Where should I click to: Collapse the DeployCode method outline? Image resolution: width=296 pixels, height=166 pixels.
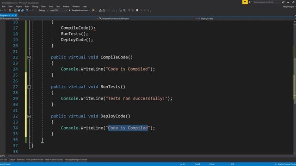tap(29, 116)
